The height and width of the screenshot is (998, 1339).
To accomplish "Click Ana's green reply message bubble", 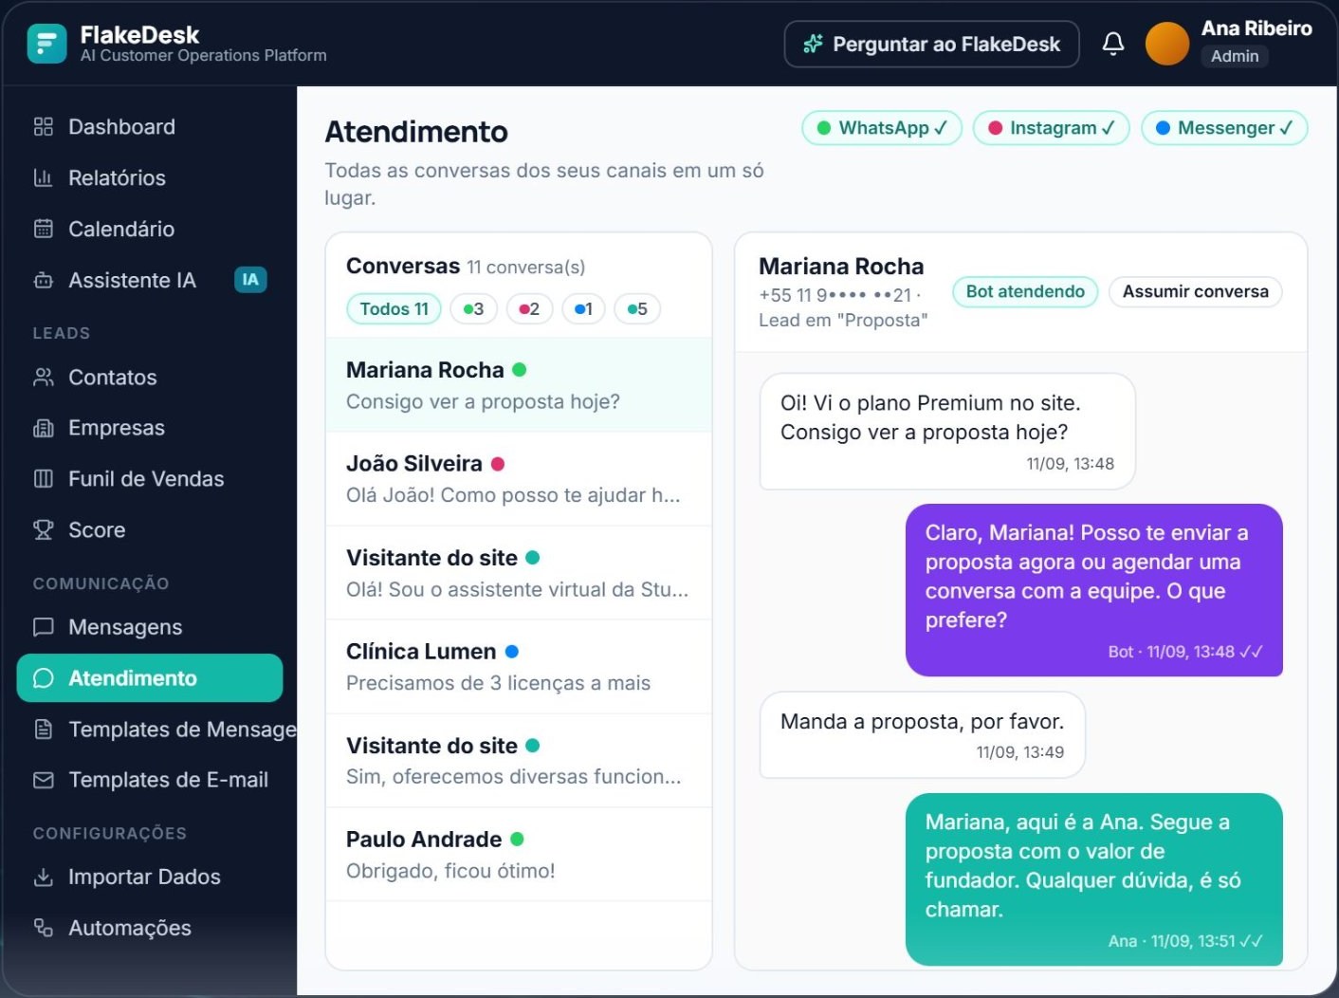I will [1093, 879].
